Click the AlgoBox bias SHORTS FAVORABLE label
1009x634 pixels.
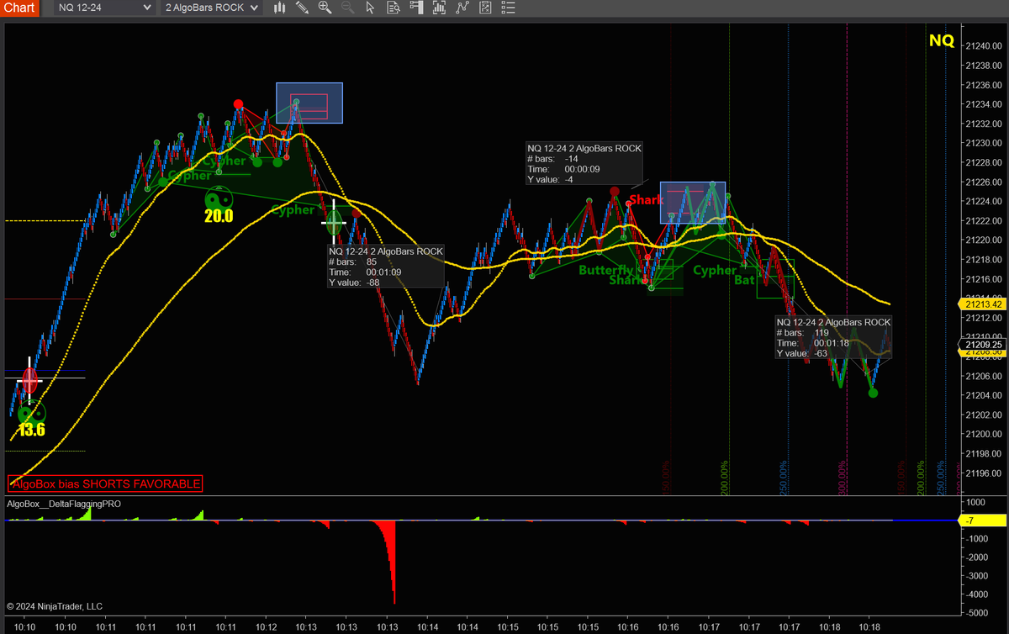(x=106, y=483)
